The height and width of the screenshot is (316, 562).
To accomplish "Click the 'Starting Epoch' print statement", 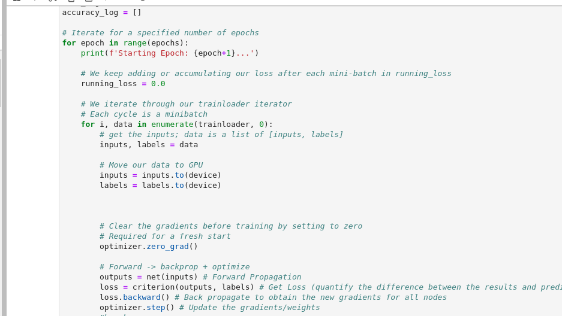I will 170,53.
